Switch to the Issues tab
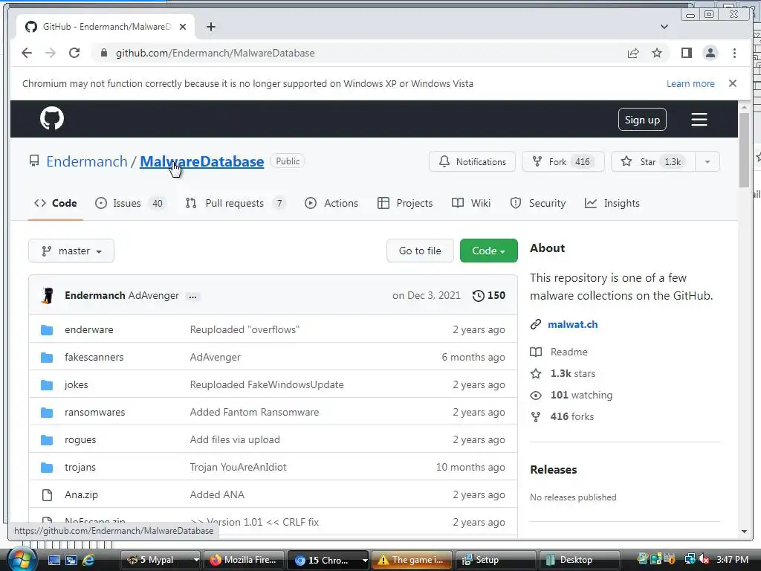Screen dimensions: 761x571 pos(131,204)
